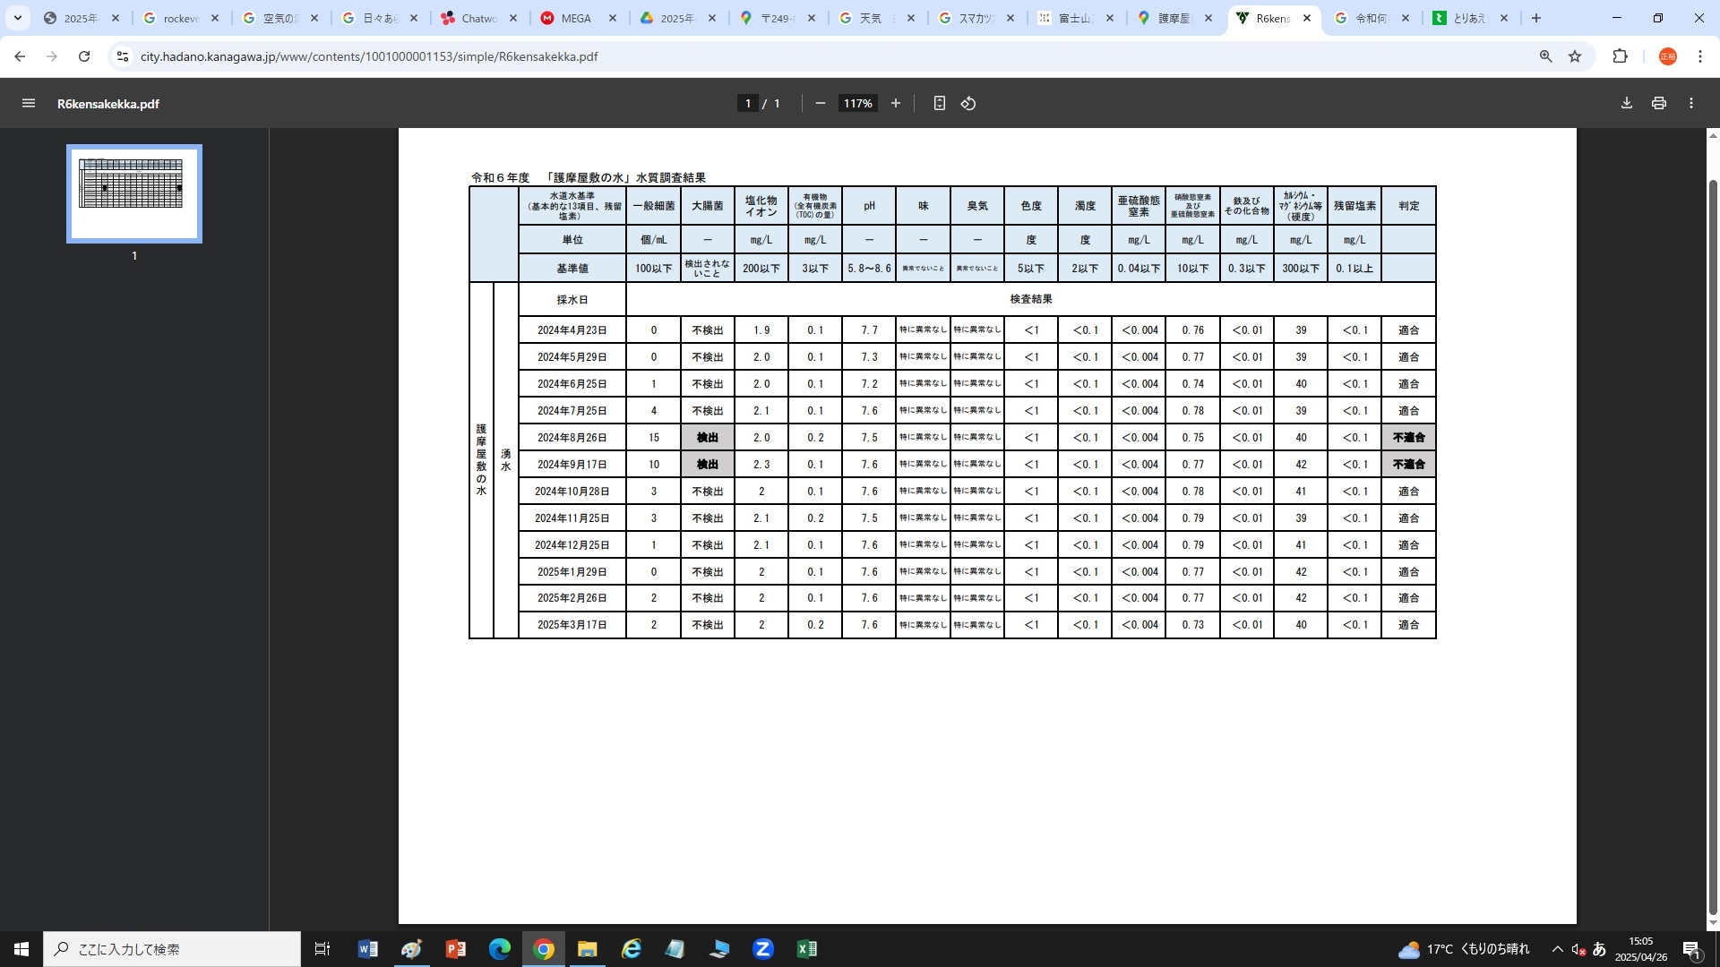Image resolution: width=1720 pixels, height=967 pixels.
Task: Reload the current page
Action: click(84, 56)
